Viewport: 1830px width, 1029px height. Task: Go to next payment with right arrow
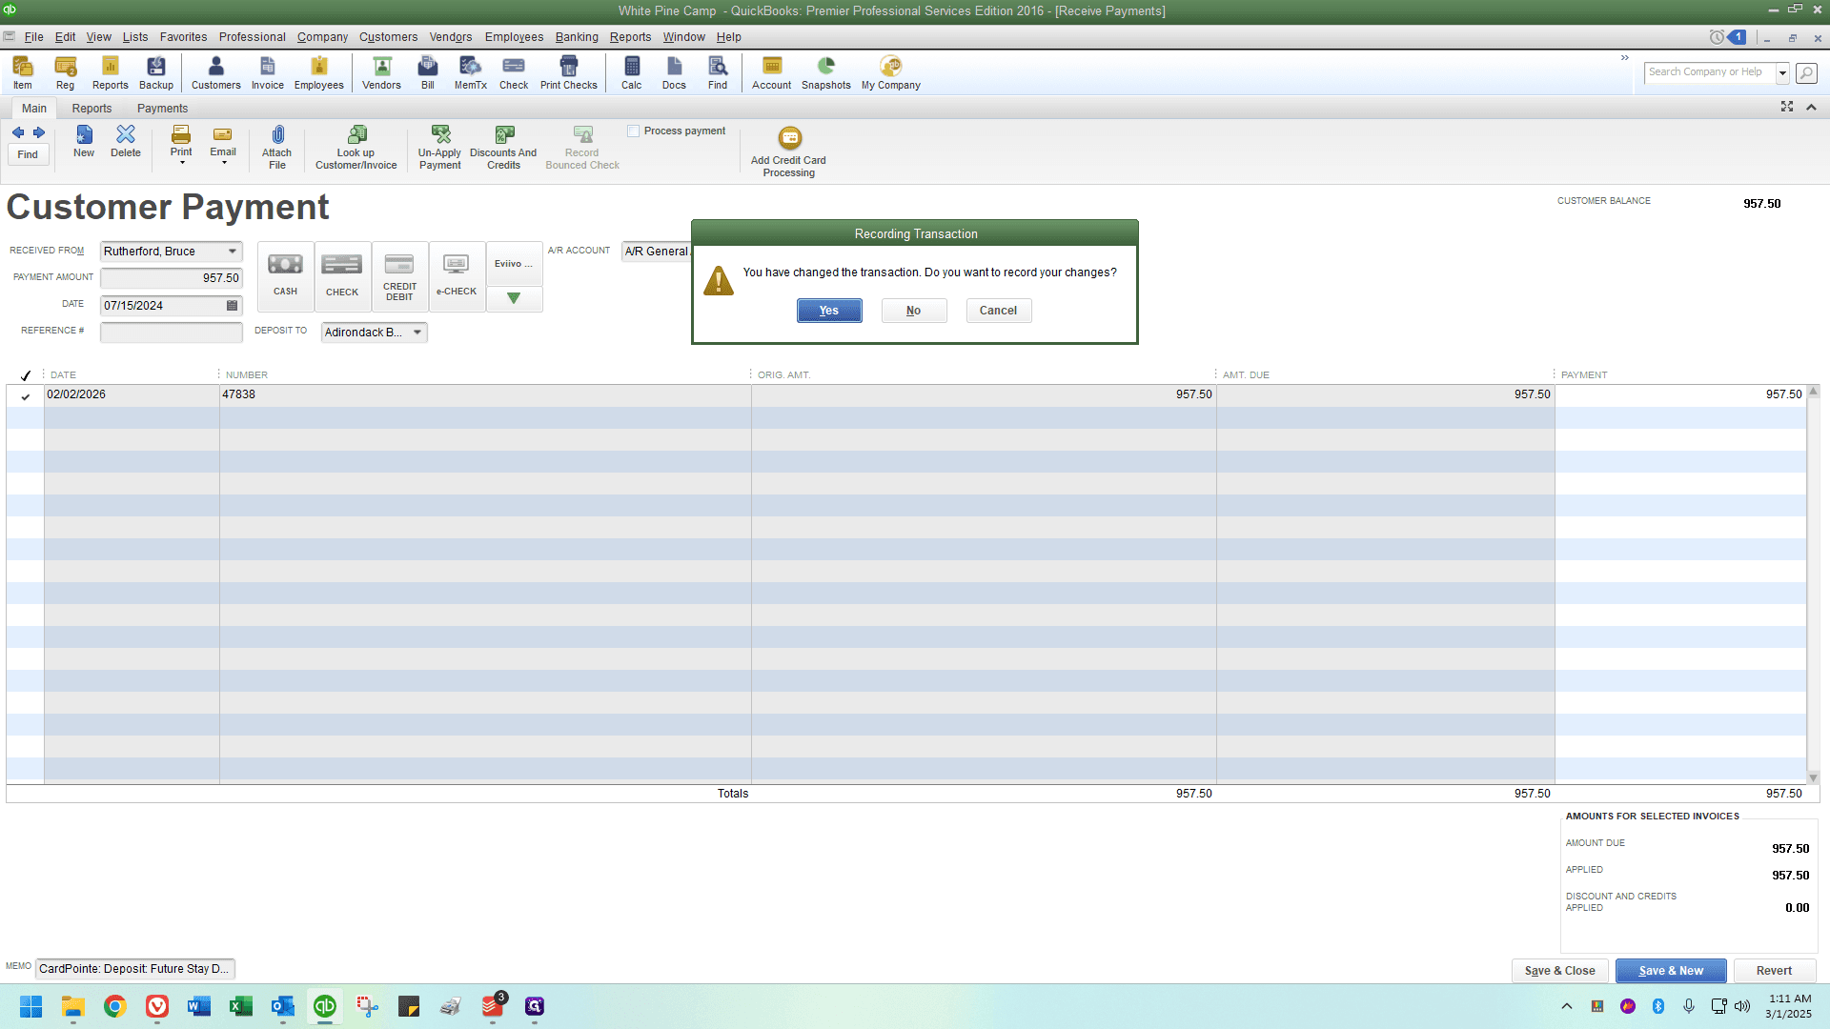(39, 132)
